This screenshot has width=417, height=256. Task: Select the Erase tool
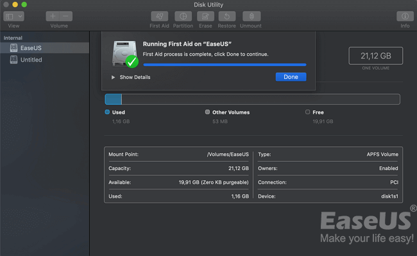coord(205,17)
